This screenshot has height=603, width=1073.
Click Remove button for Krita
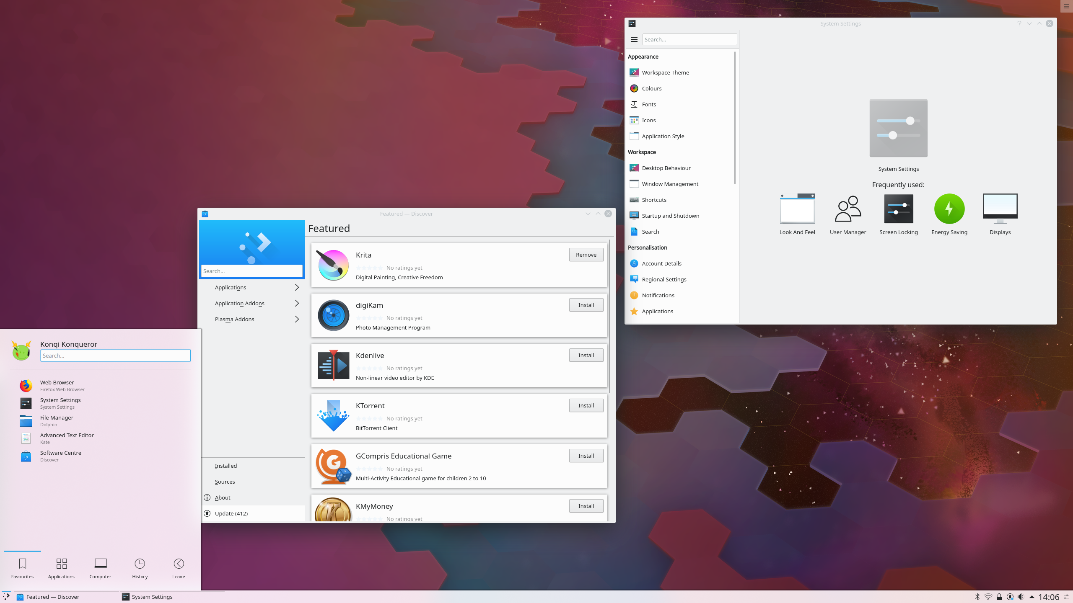pyautogui.click(x=586, y=254)
